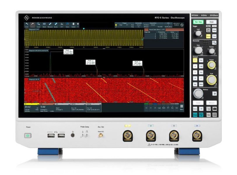The width and height of the screenshot is (237, 175).
Task: Select the Zoom magnifier tool
Action: pos(39,25)
